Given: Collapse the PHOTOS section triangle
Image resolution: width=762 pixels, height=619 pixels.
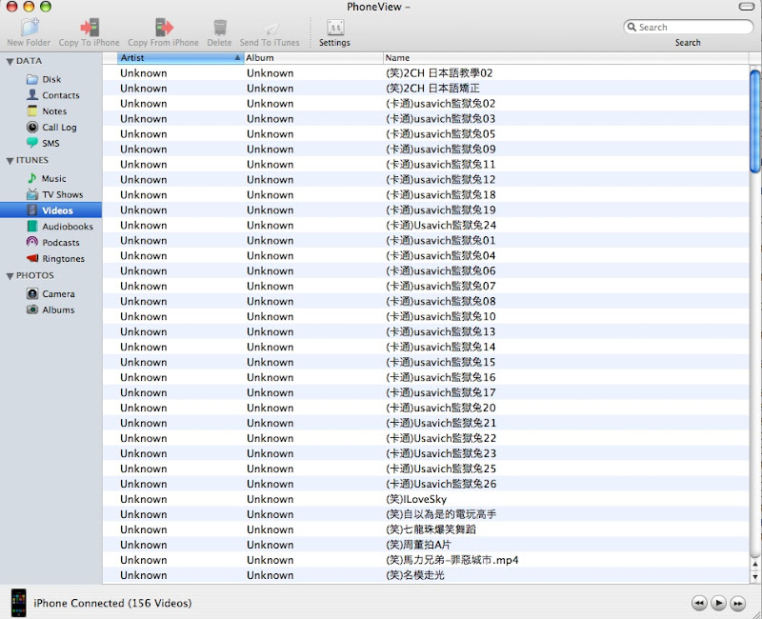Looking at the screenshot, I should 10,276.
